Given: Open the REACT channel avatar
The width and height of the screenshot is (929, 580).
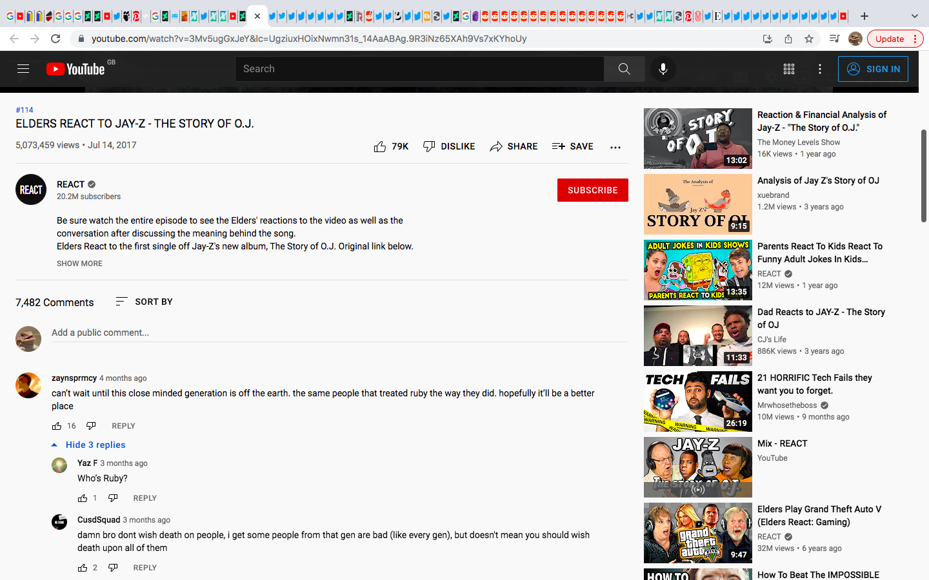Looking at the screenshot, I should (x=31, y=189).
